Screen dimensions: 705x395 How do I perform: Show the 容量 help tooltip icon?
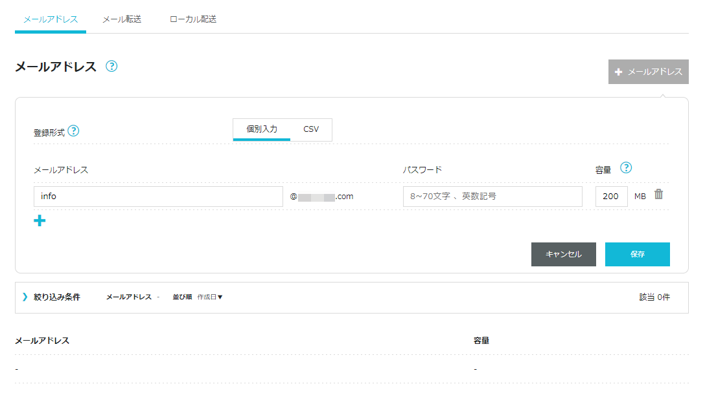pyautogui.click(x=625, y=168)
